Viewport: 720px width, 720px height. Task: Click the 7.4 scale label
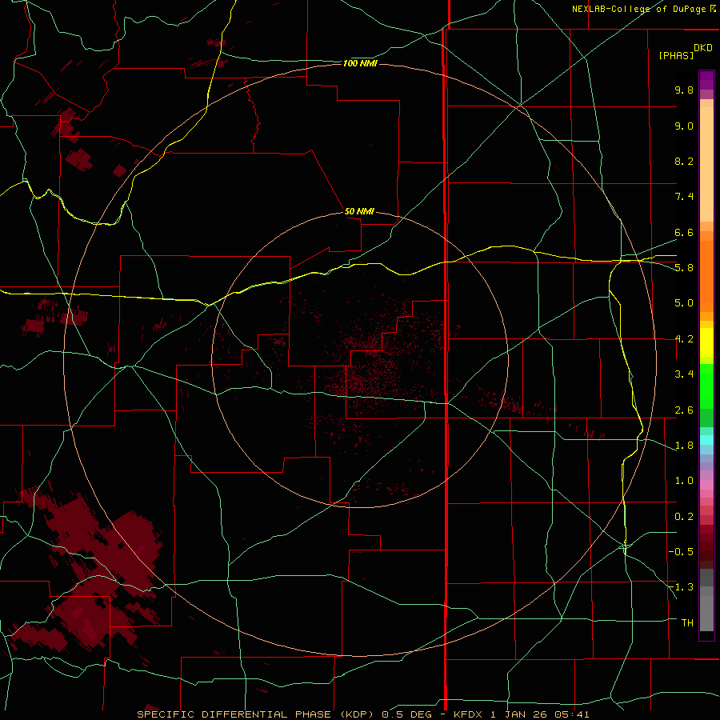[x=684, y=197]
